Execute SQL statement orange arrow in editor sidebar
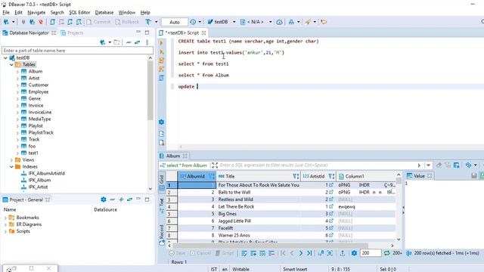The width and height of the screenshot is (484, 272). [x=161, y=43]
